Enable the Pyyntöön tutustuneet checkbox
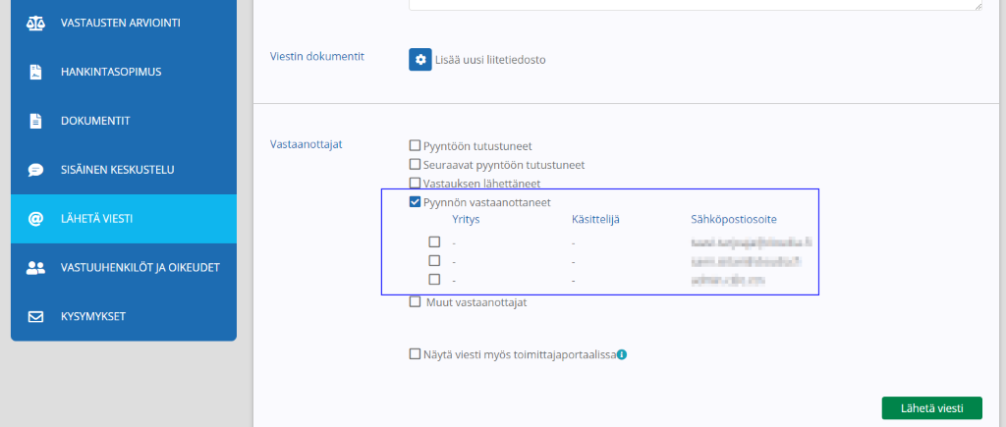Screen dimensions: 1006x427 (x=416, y=145)
